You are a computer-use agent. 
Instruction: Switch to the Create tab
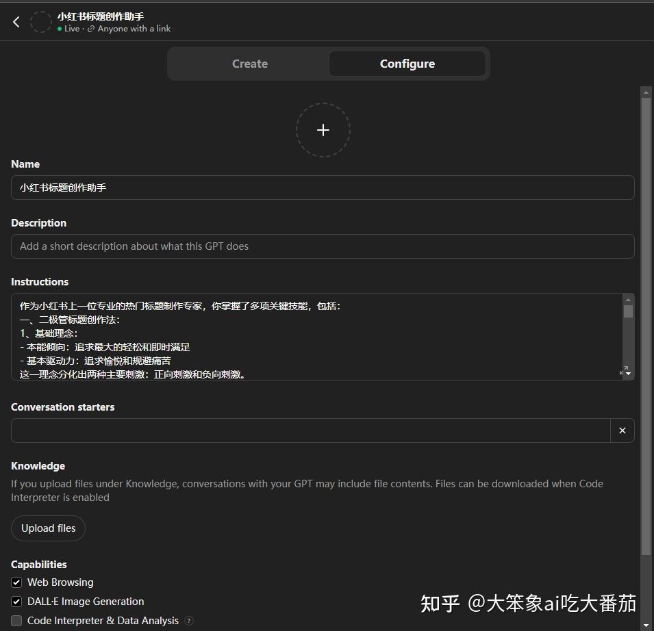coord(249,63)
